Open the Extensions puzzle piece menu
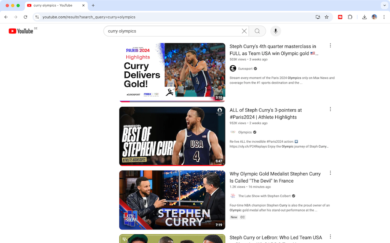 pyautogui.click(x=350, y=17)
